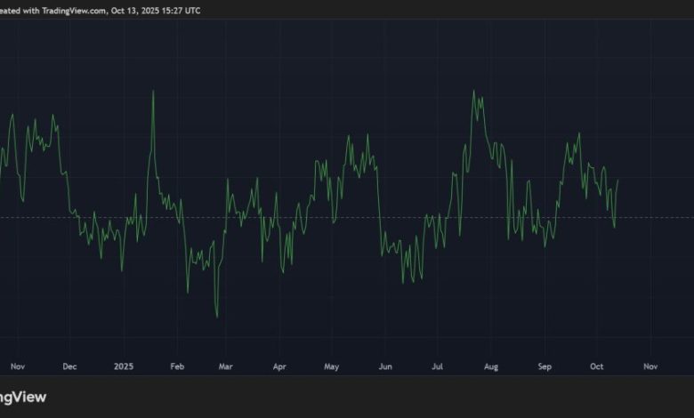Click the tall spike peak in late January
The image size is (694, 418).
coord(153,92)
